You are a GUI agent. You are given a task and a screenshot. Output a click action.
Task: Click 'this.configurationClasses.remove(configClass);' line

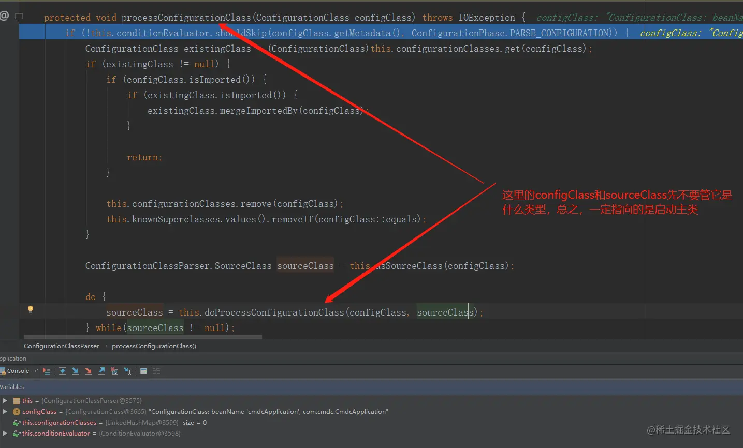pyautogui.click(x=225, y=204)
